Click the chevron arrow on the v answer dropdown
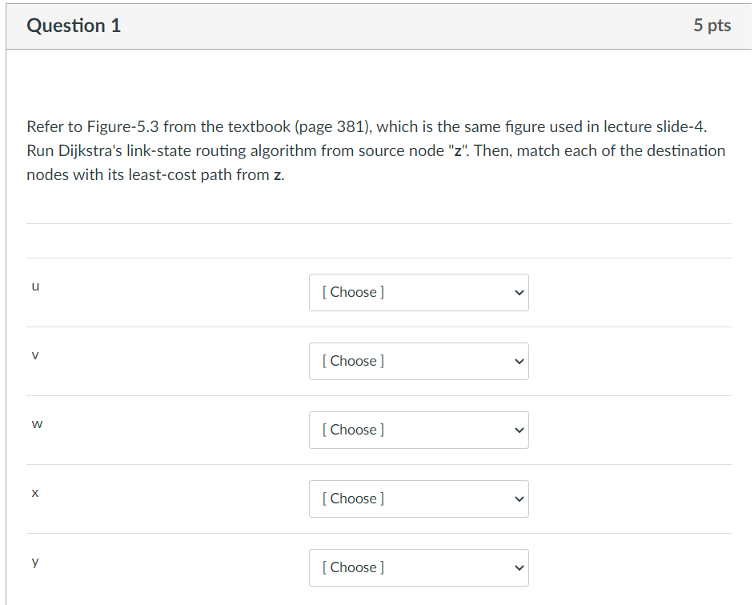 click(x=519, y=361)
